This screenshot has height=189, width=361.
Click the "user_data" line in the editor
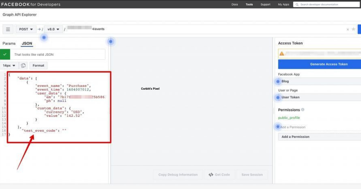(51, 93)
